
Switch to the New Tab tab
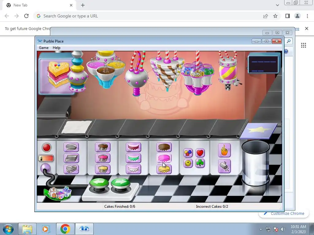click(40, 5)
